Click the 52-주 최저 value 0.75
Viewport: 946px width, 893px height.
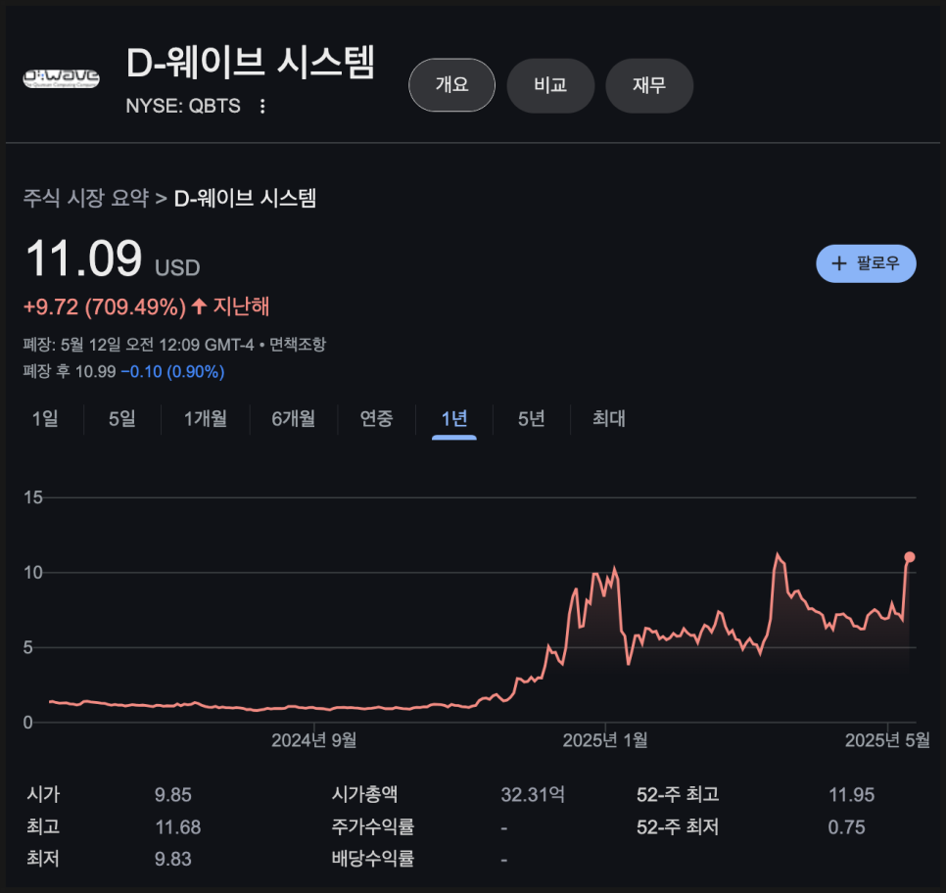(846, 826)
